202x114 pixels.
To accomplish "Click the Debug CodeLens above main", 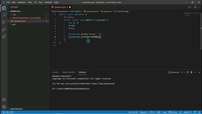I will click(71, 17).
